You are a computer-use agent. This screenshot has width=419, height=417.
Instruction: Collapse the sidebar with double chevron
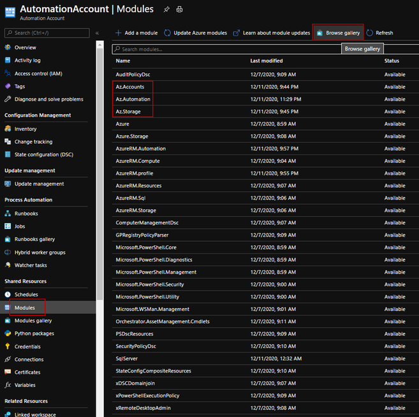98,33
